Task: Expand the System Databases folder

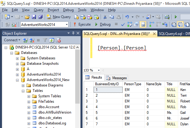Action: 17,58
